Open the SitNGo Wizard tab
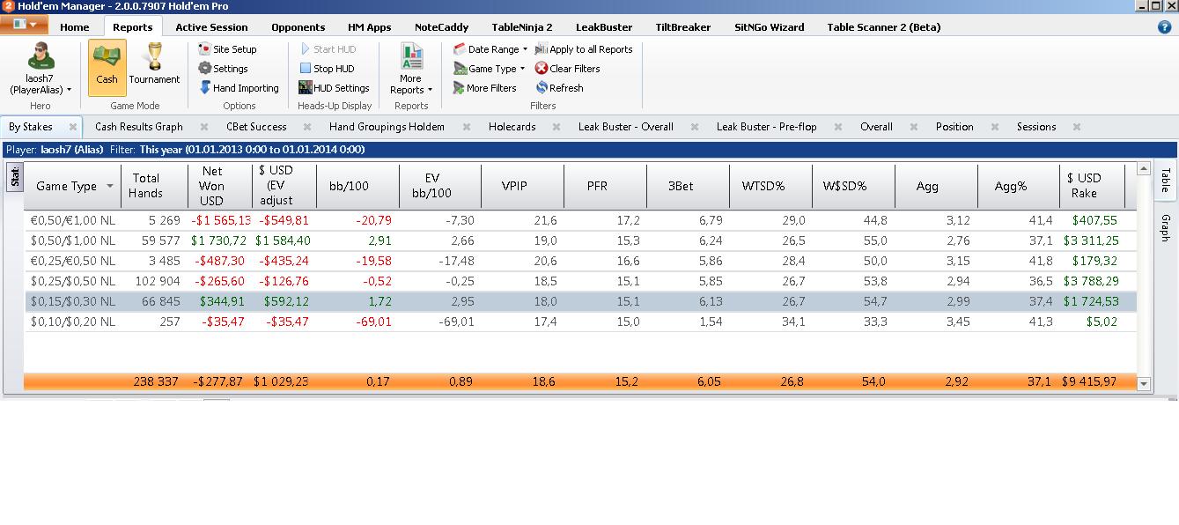This screenshot has width=1179, height=525. point(770,27)
